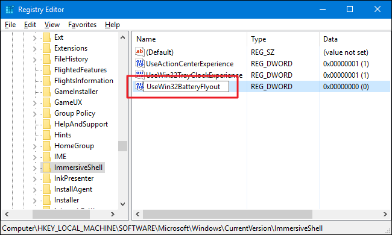The height and width of the screenshot is (235, 392).
Task: Select the UseActionCenterExperience value name
Action: click(x=190, y=64)
